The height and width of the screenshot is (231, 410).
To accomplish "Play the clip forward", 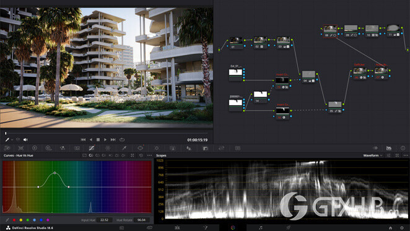I will (x=105, y=140).
